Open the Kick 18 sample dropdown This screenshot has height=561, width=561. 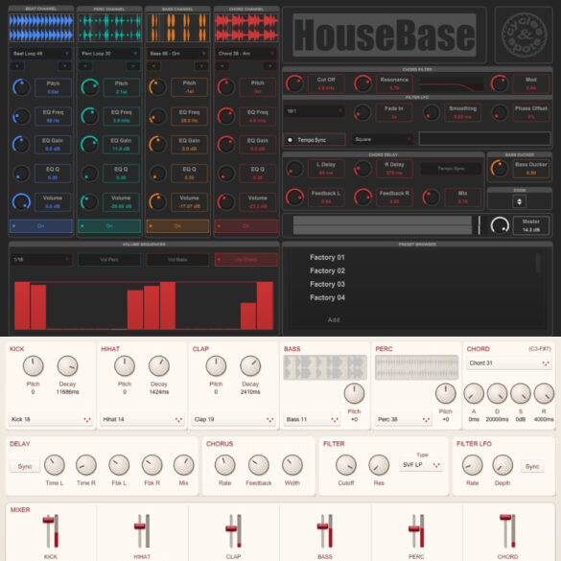click(x=51, y=419)
